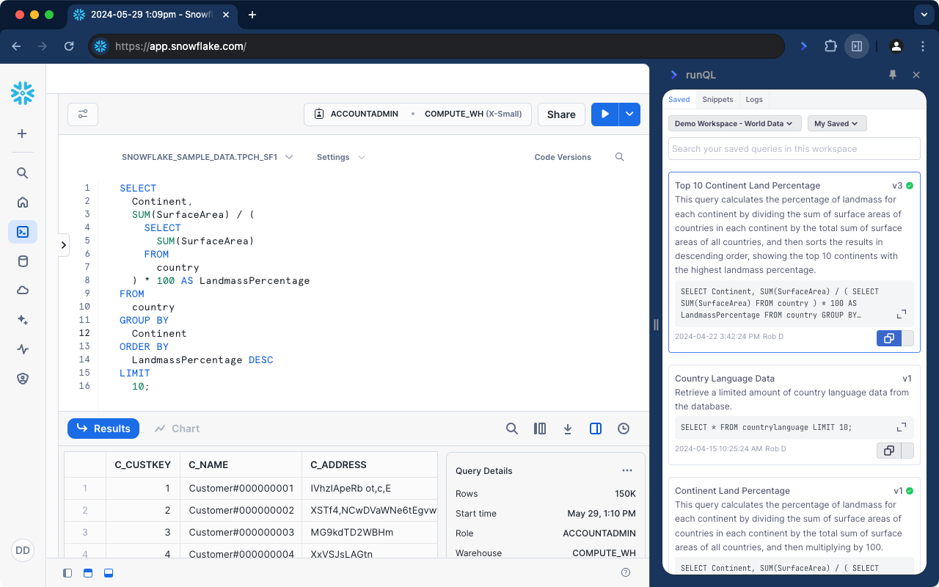The height and width of the screenshot is (587, 939).
Task: Open the Demo Workspace - World Data dropdown
Action: pos(734,123)
